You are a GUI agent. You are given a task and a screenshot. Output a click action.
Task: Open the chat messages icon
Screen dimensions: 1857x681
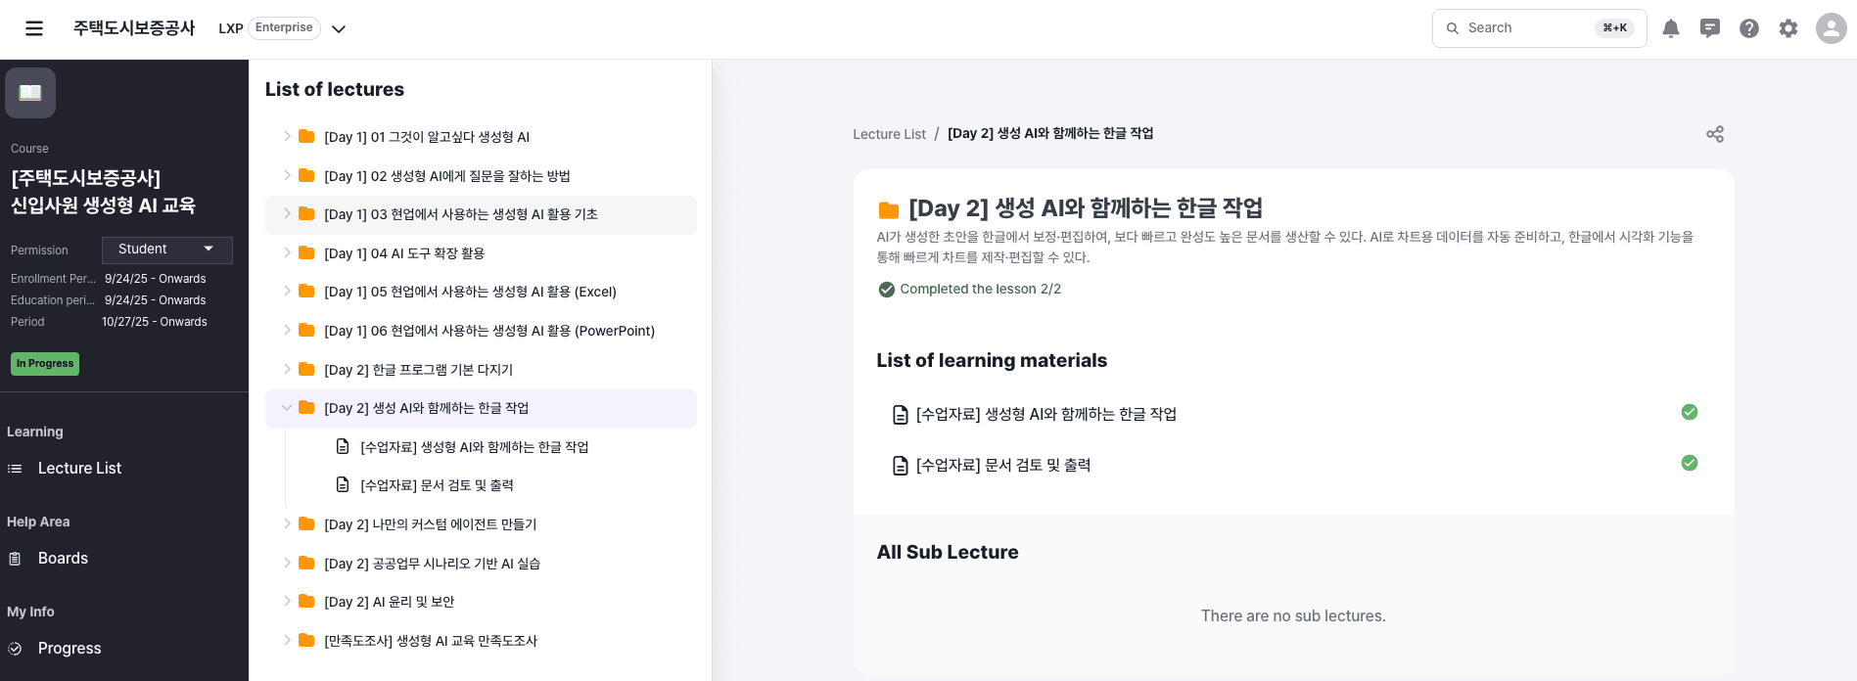(1710, 28)
